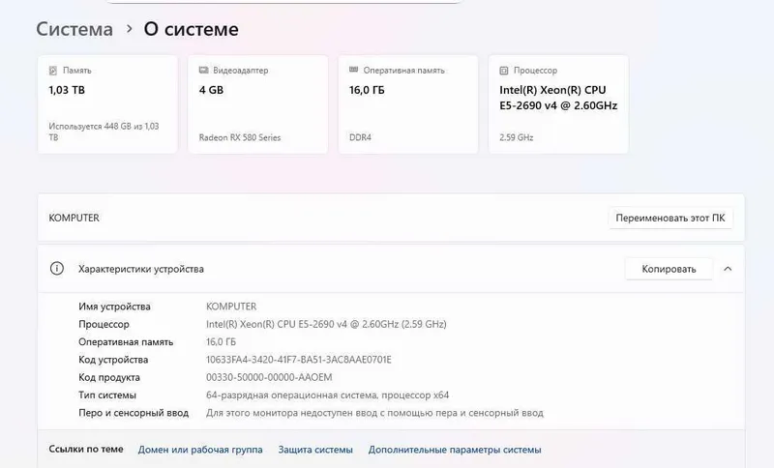Select product code '00330-50000-00000-AAOEM'

point(269,377)
